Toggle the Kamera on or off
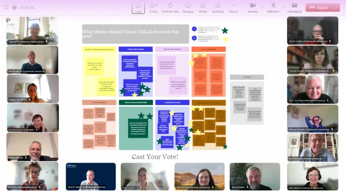The image size is (346, 194). pyautogui.click(x=253, y=8)
